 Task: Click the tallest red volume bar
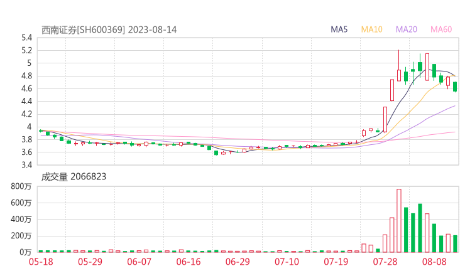pyautogui.click(x=399, y=221)
